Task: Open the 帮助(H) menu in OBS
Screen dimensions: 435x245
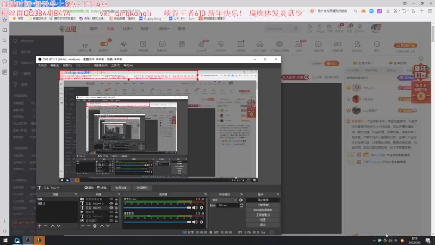Action: [128, 65]
